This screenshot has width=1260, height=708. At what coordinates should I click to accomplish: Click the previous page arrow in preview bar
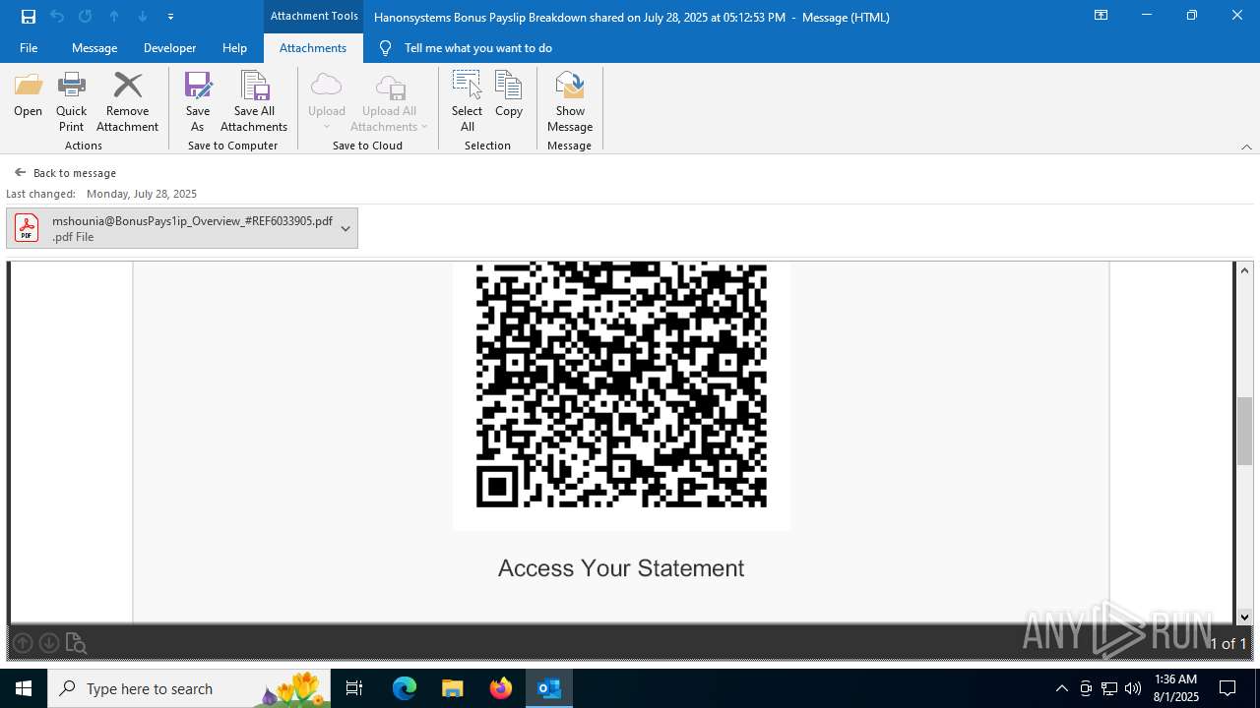(x=23, y=643)
